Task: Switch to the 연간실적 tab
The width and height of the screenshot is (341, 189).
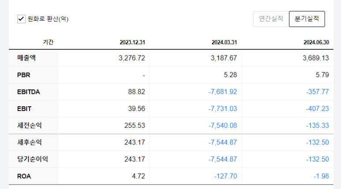Action: [x=271, y=19]
